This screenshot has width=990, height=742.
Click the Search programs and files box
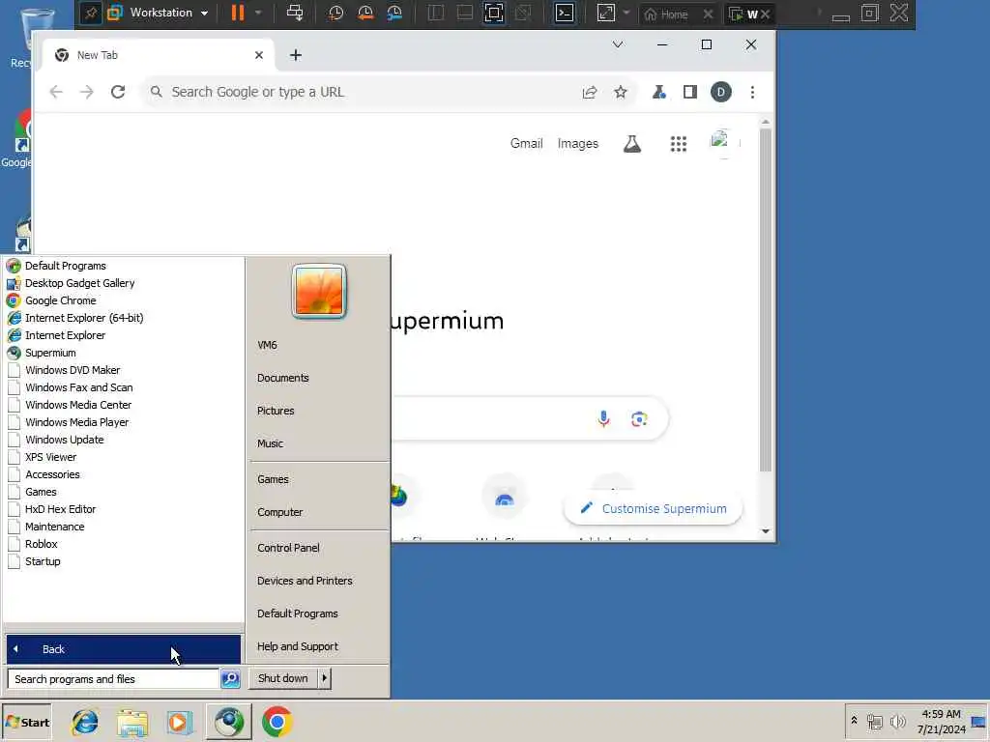point(114,679)
